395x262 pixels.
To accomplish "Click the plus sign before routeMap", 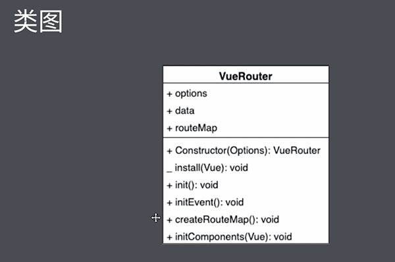I will coord(170,128).
